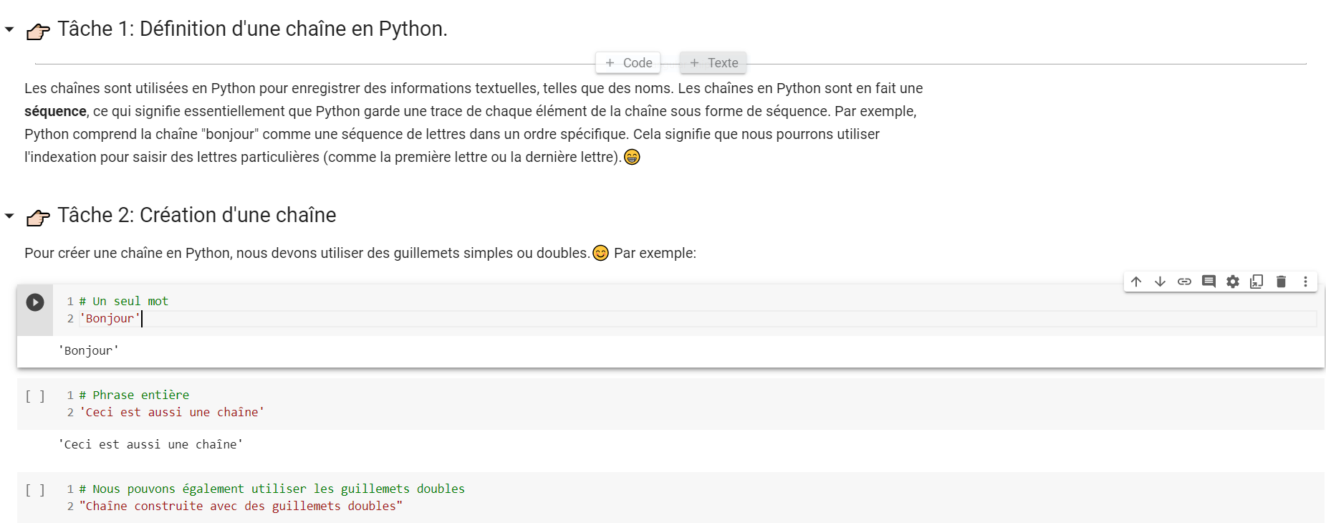
Task: Place cursor in the 'Bonjour' code line
Action: pos(110,319)
